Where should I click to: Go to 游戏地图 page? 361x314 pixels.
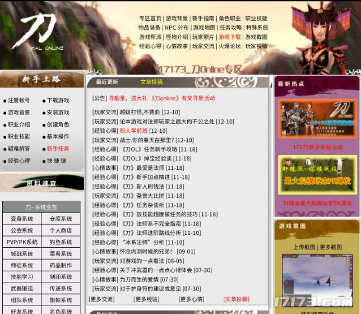click(x=204, y=27)
